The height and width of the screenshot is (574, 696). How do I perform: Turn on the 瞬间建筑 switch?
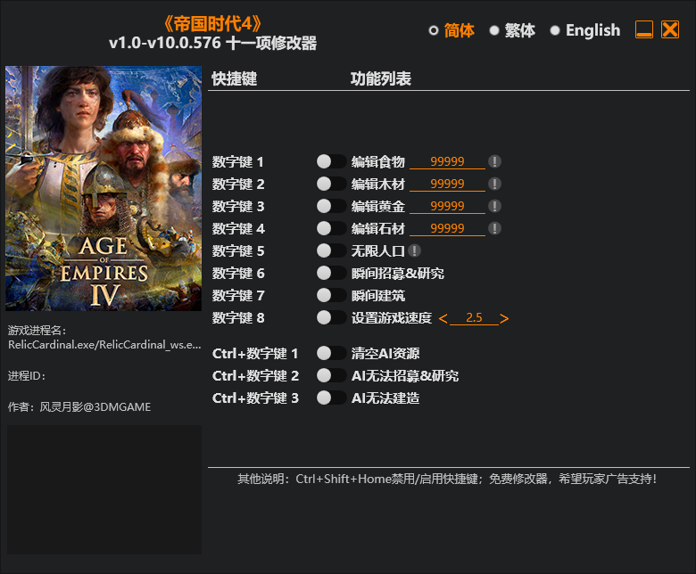331,295
